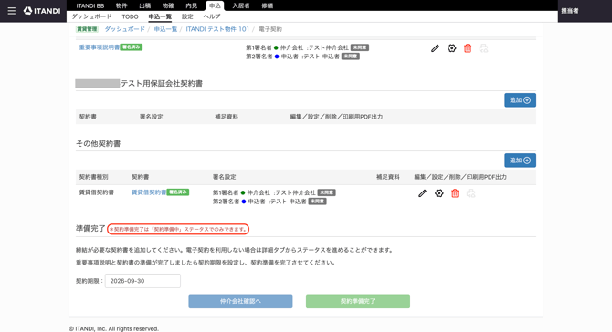Delete the 重要事項説明書 with the trash icon
The width and height of the screenshot is (612, 332).
point(468,48)
